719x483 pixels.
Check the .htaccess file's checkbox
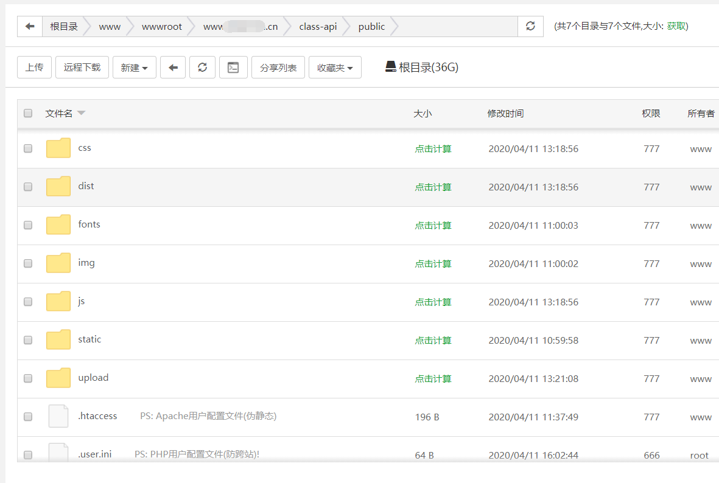27,416
